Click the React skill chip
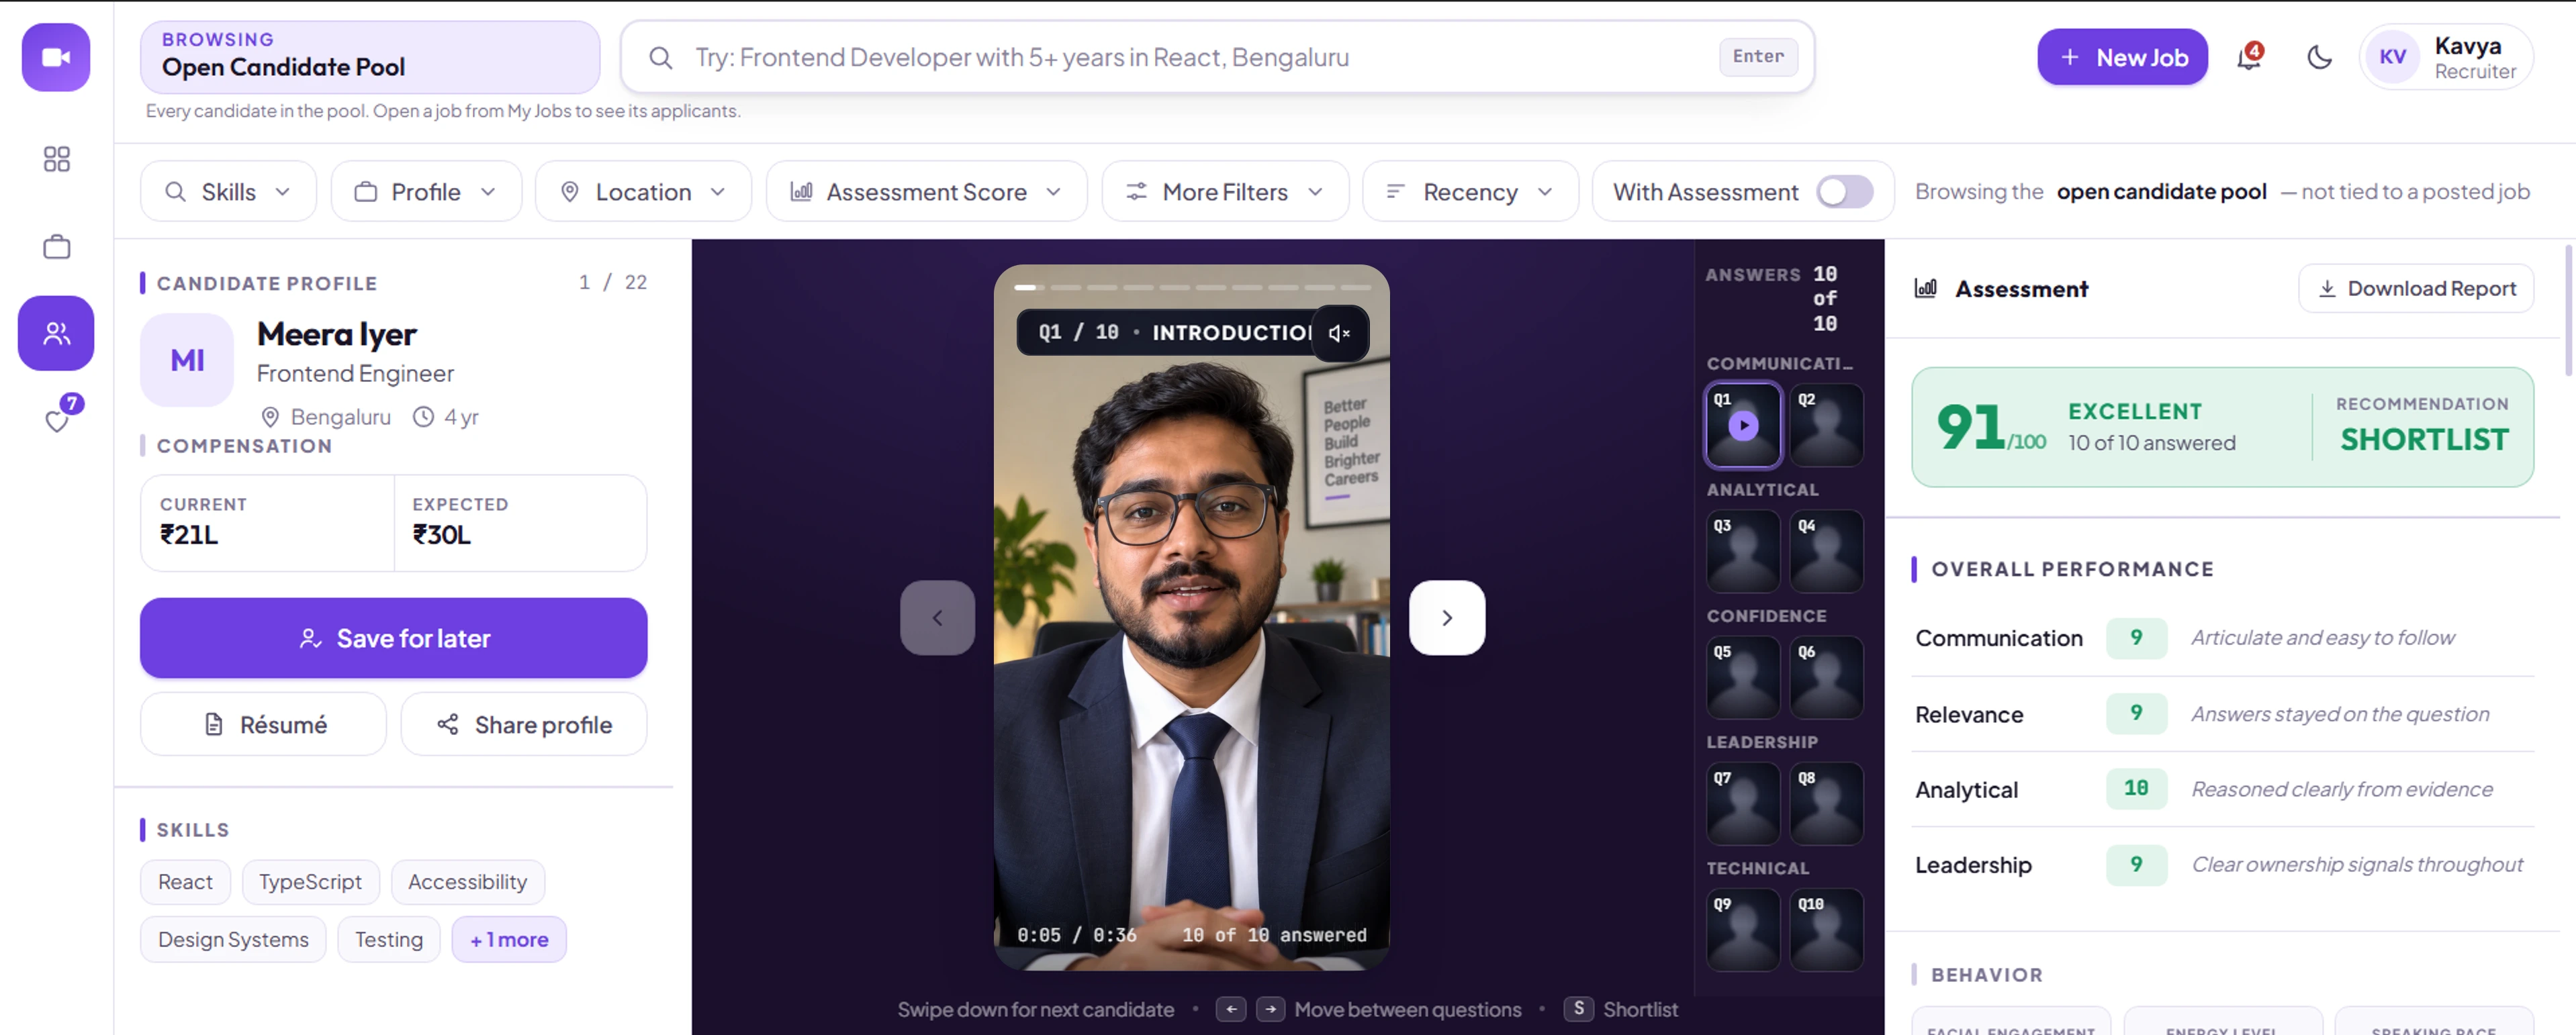Viewport: 2576px width, 1035px height. point(185,881)
